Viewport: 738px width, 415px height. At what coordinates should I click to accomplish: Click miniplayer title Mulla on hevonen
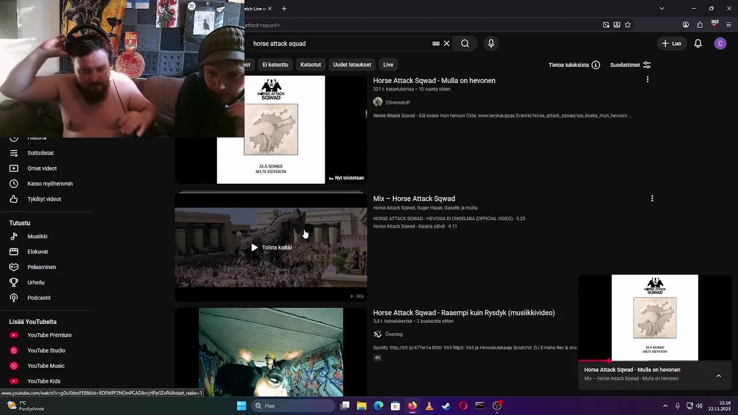632,369
